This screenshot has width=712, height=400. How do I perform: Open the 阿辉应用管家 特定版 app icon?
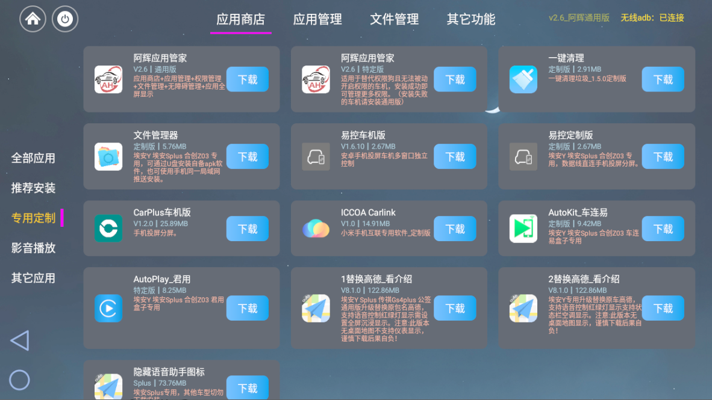coord(316,79)
